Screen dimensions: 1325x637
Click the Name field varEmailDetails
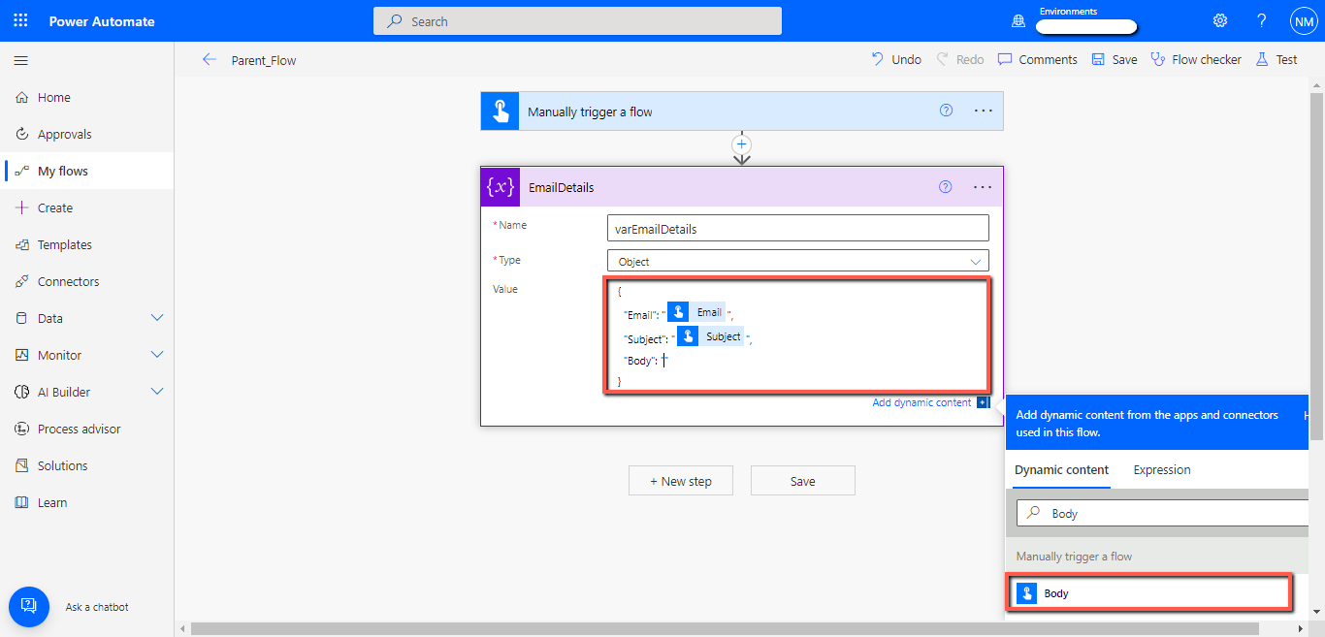click(797, 229)
